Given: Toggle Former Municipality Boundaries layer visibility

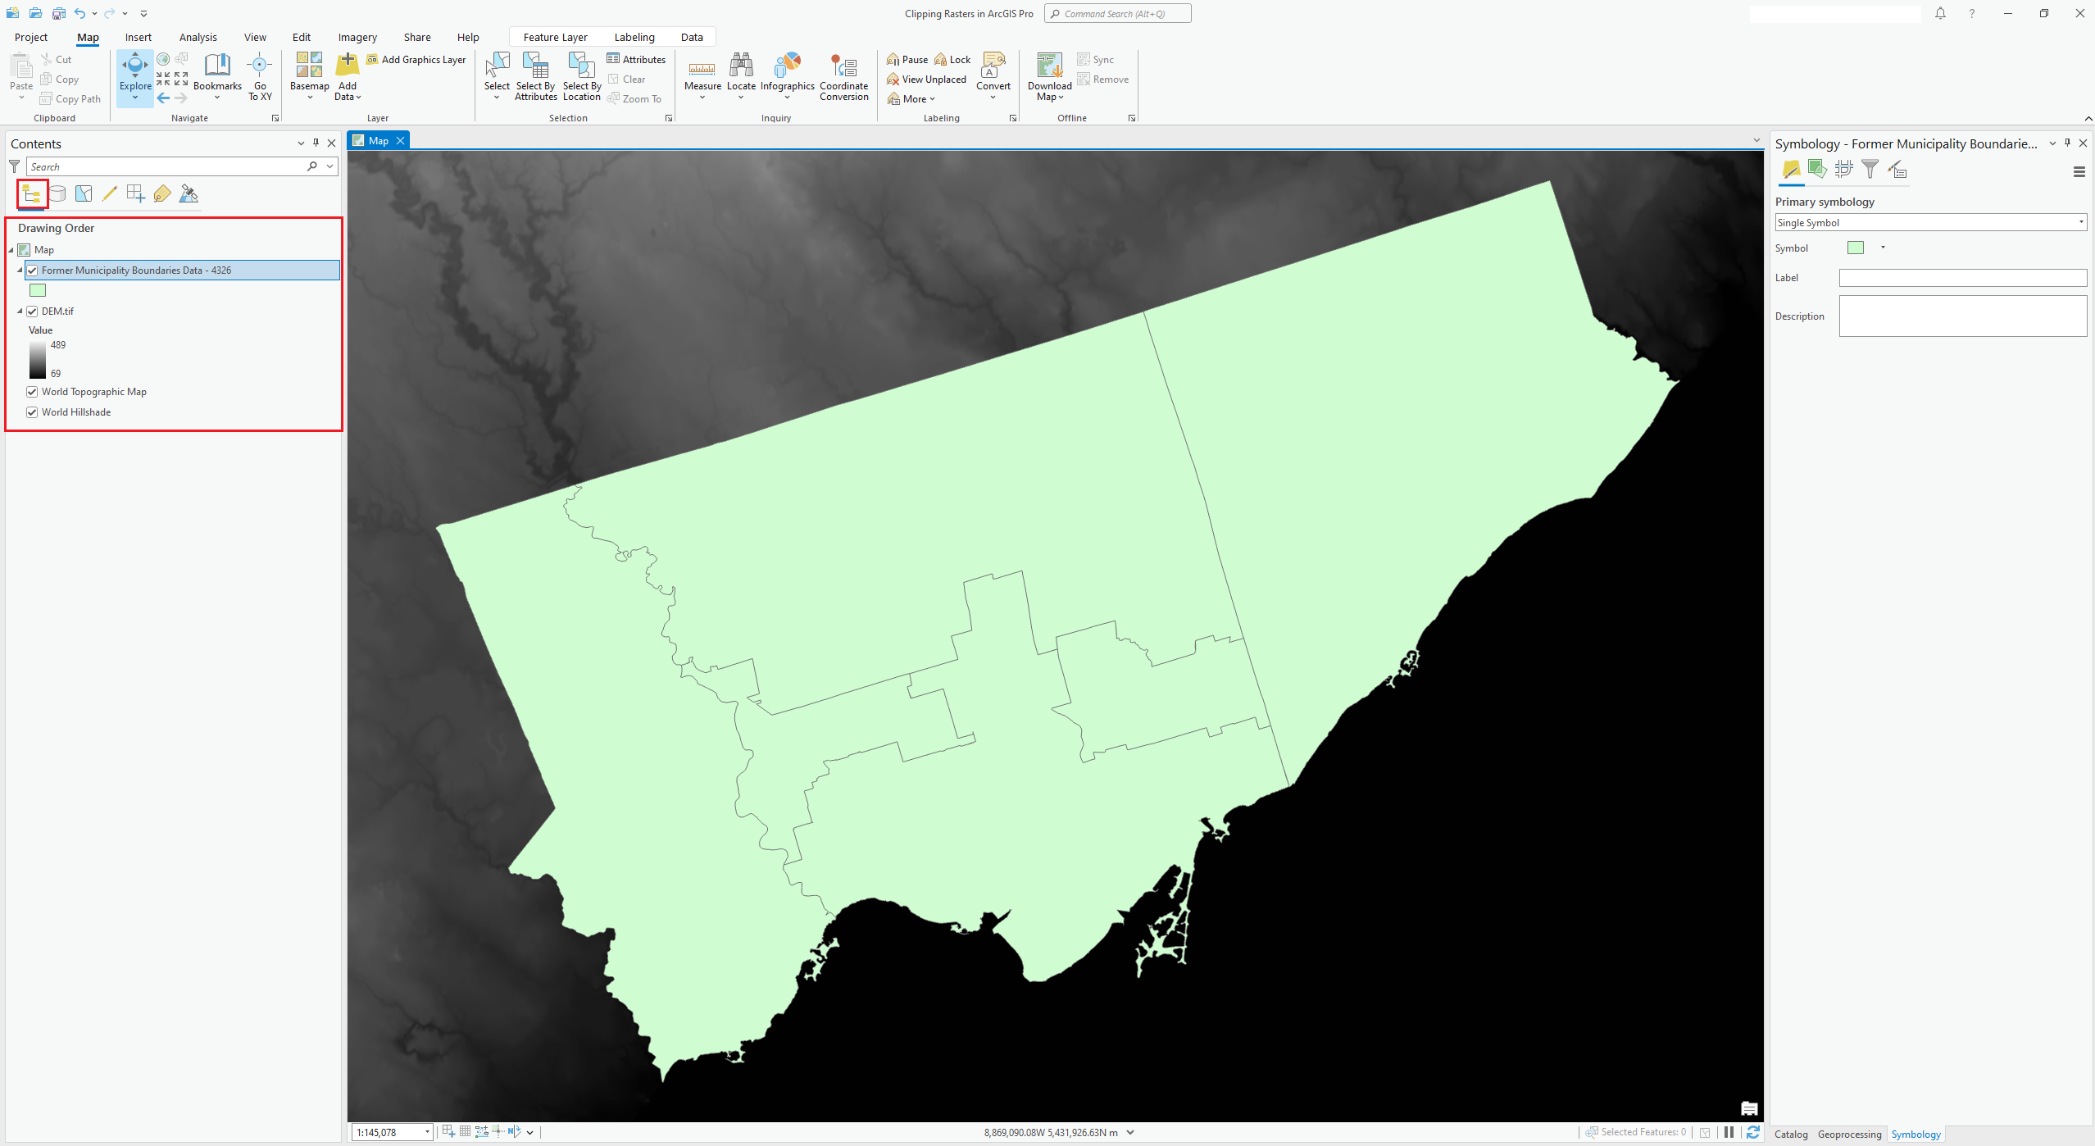Looking at the screenshot, I should click(33, 270).
